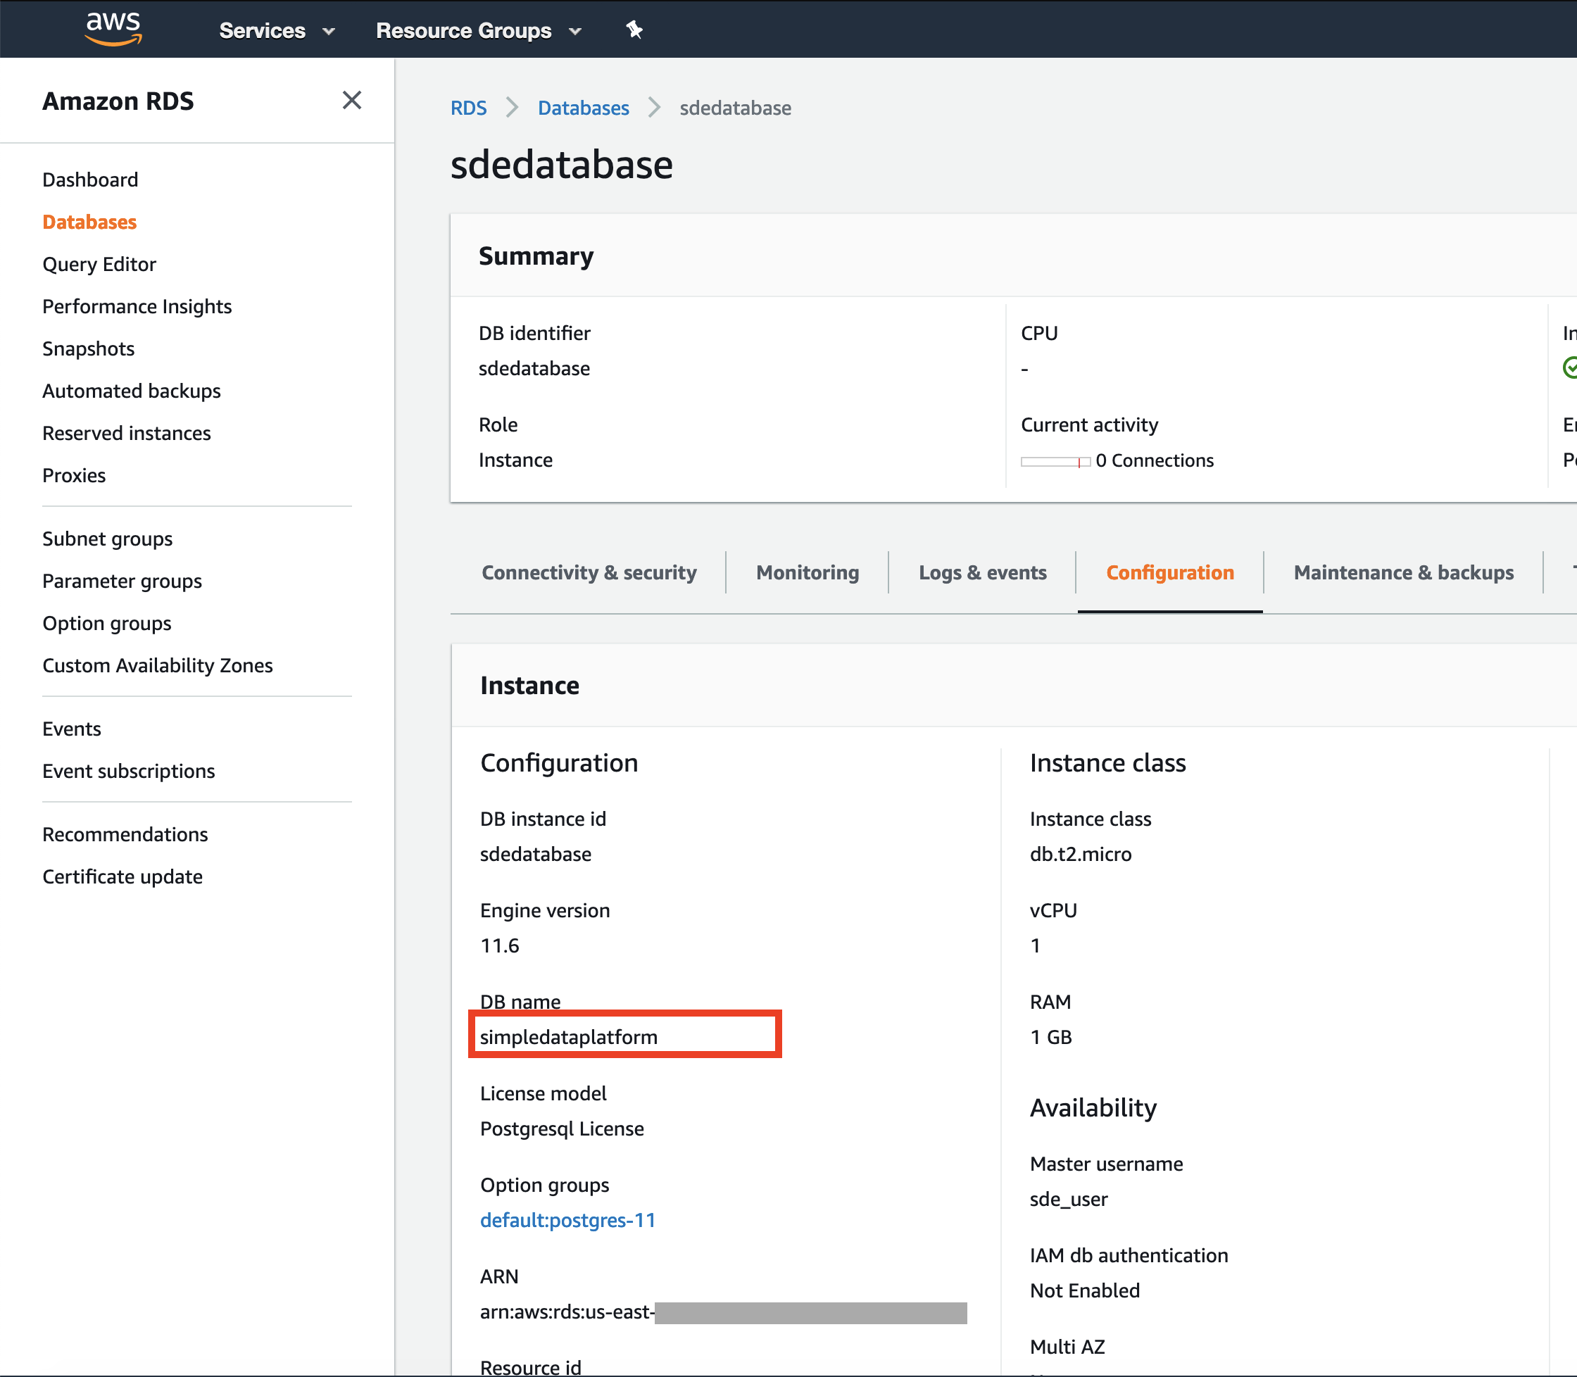Image resolution: width=1577 pixels, height=1377 pixels.
Task: Open Parameter groups page
Action: click(122, 581)
